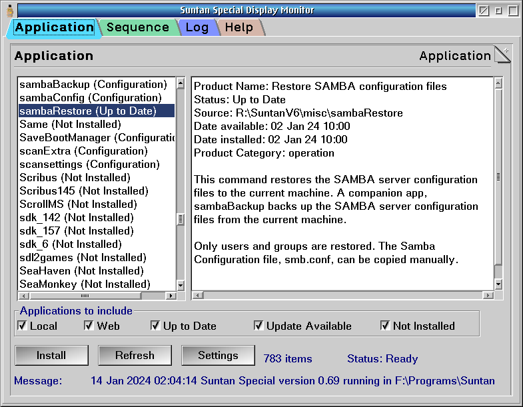The image size is (523, 407).
Task: Click the app list scroll right arrow
Action: point(171,296)
